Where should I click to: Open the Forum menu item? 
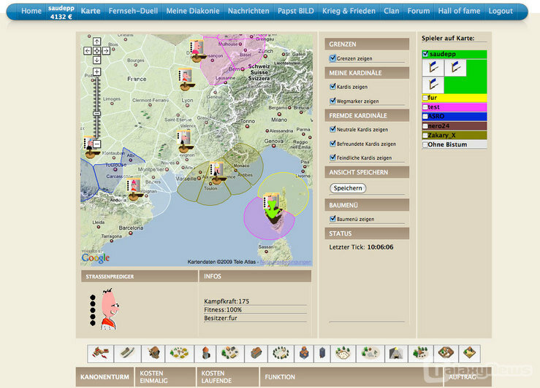419,11
